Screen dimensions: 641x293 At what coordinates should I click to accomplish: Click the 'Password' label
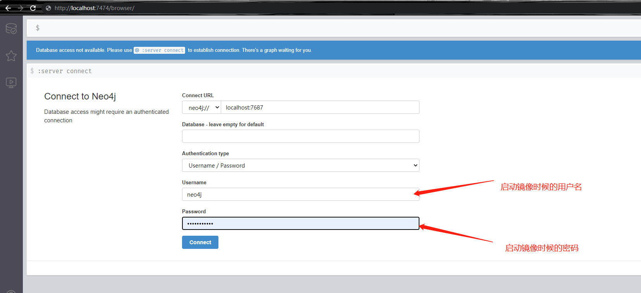194,211
